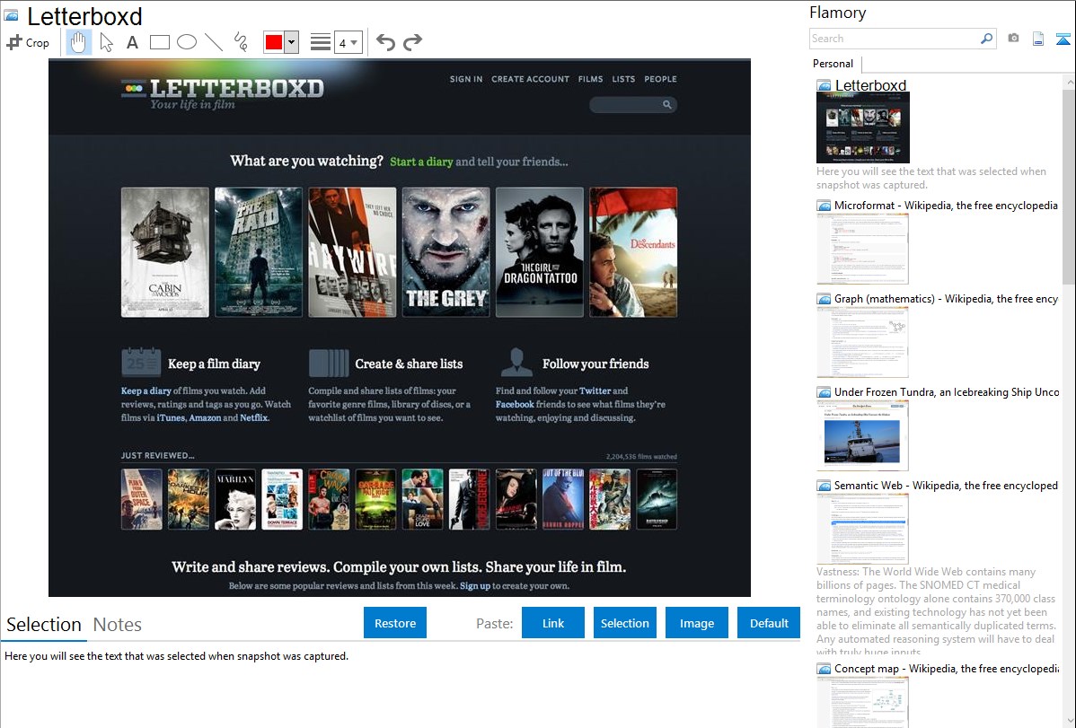Select the text annotation tool

(x=132, y=42)
